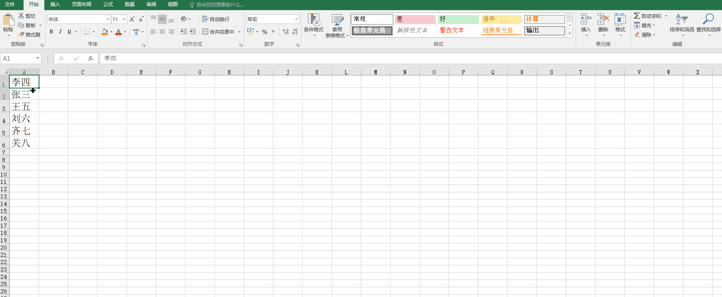Decrease font size with smaller A icon

click(x=141, y=19)
